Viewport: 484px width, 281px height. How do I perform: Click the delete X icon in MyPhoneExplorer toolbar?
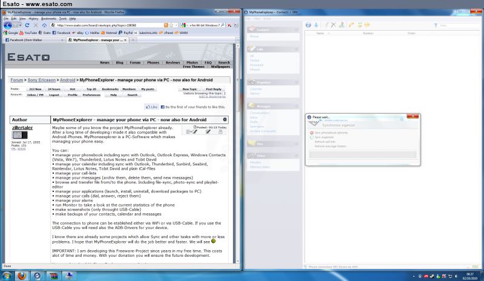(x=334, y=25)
